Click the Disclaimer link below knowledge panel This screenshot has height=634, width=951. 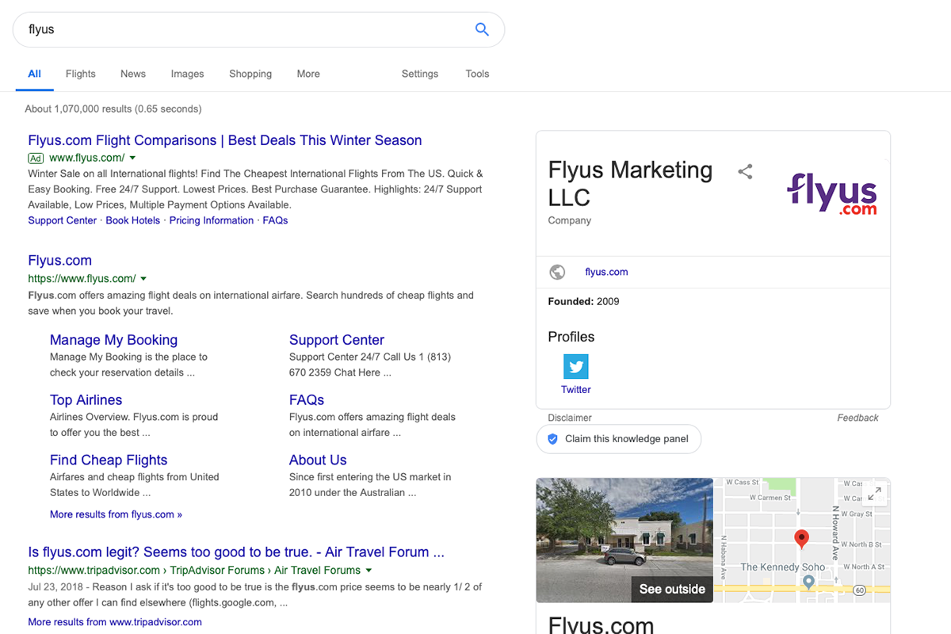point(570,418)
